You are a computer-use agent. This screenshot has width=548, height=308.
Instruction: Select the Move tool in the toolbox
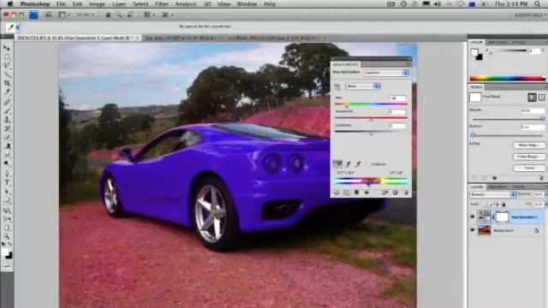[7, 48]
